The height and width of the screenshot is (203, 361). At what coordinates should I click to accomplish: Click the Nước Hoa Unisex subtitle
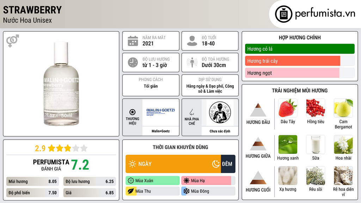27,20
